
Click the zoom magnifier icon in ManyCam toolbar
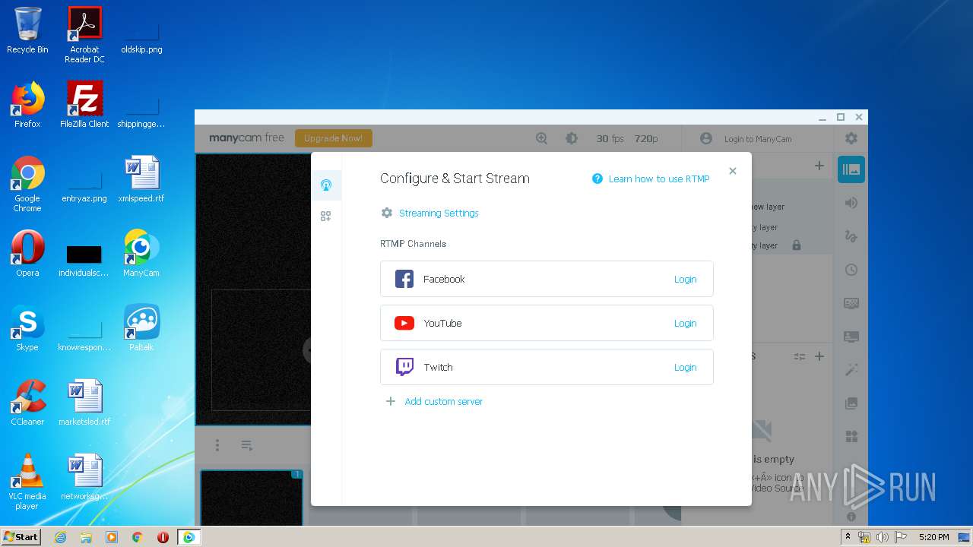pyautogui.click(x=541, y=138)
